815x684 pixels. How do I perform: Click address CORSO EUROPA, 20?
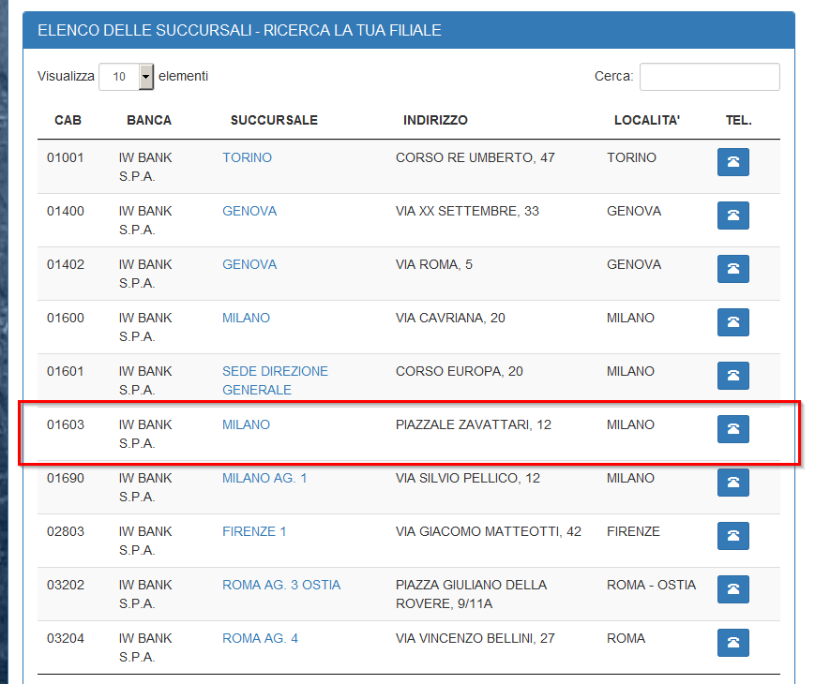tap(460, 371)
